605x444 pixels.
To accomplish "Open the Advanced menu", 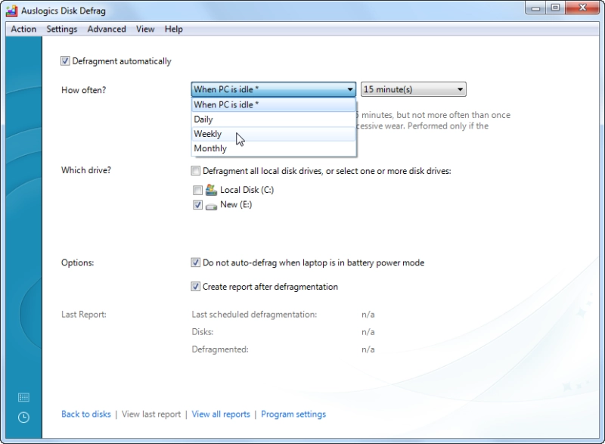I will click(x=107, y=29).
